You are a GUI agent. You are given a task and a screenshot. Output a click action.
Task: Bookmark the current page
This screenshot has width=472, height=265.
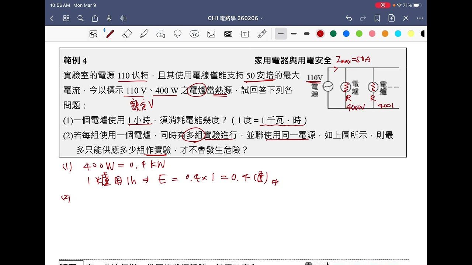[377, 18]
